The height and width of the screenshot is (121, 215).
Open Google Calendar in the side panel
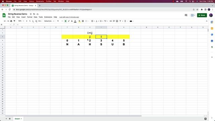[212, 22]
